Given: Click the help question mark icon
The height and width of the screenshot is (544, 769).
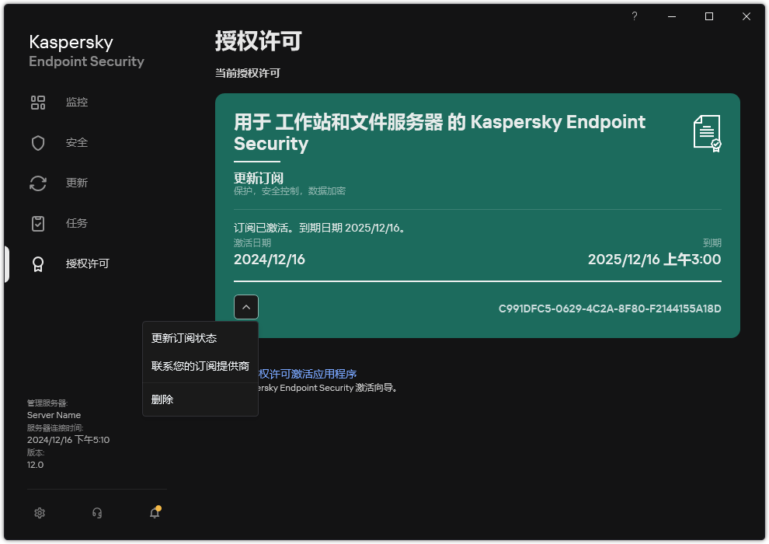Looking at the screenshot, I should pyautogui.click(x=634, y=16).
